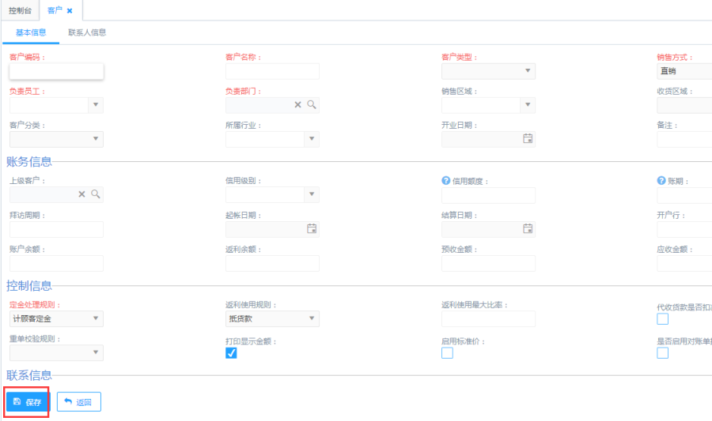Enable the 启用标准价 checkbox
This screenshot has height=421, width=712.
pos(447,353)
